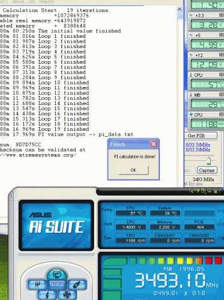Click the 4.99 V display
Viewport: 224px width, 300px height.
pyautogui.click(x=207, y=44)
